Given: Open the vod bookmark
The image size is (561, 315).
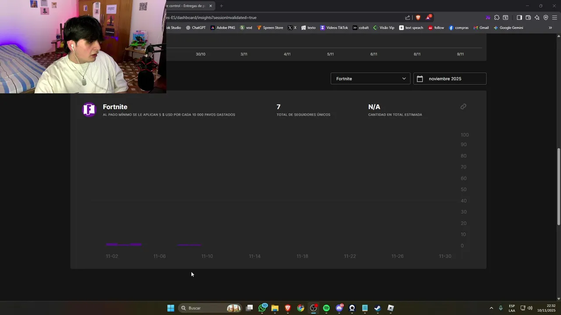Looking at the screenshot, I should click(246, 28).
